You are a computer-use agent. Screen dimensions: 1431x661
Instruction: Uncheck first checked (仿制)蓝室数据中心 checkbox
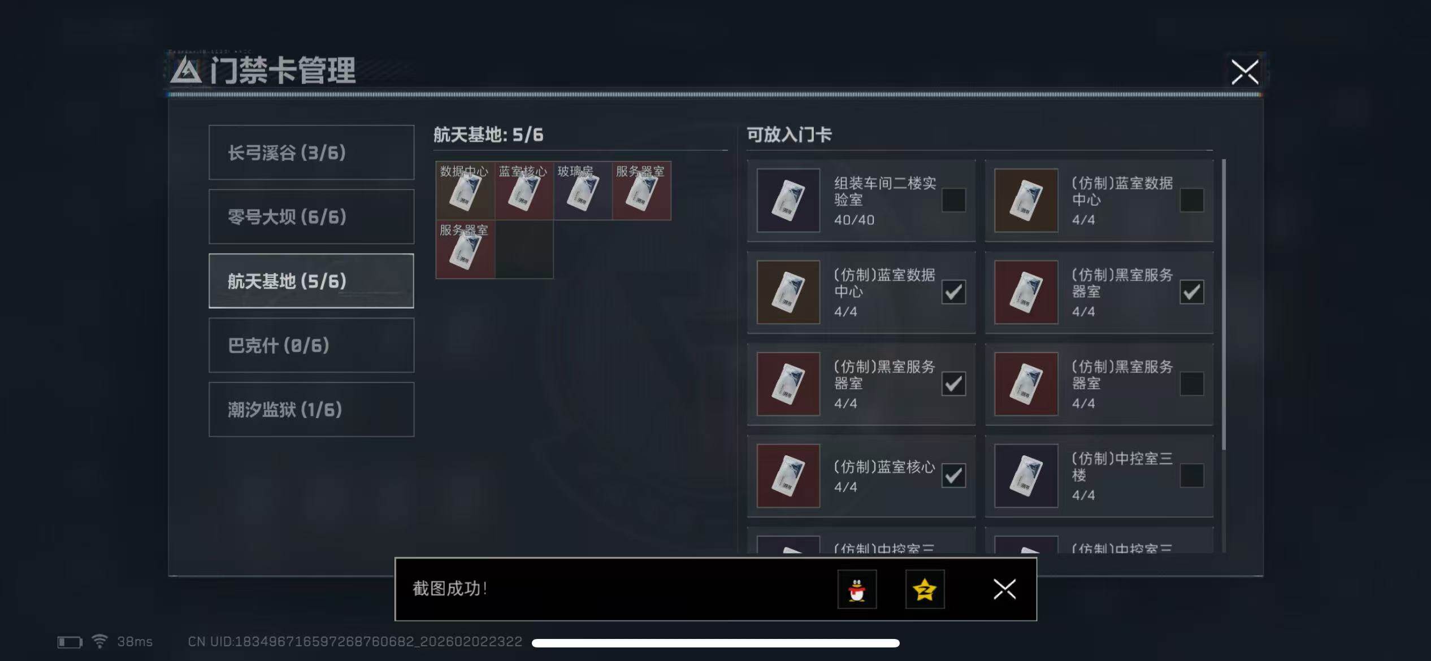click(x=953, y=292)
